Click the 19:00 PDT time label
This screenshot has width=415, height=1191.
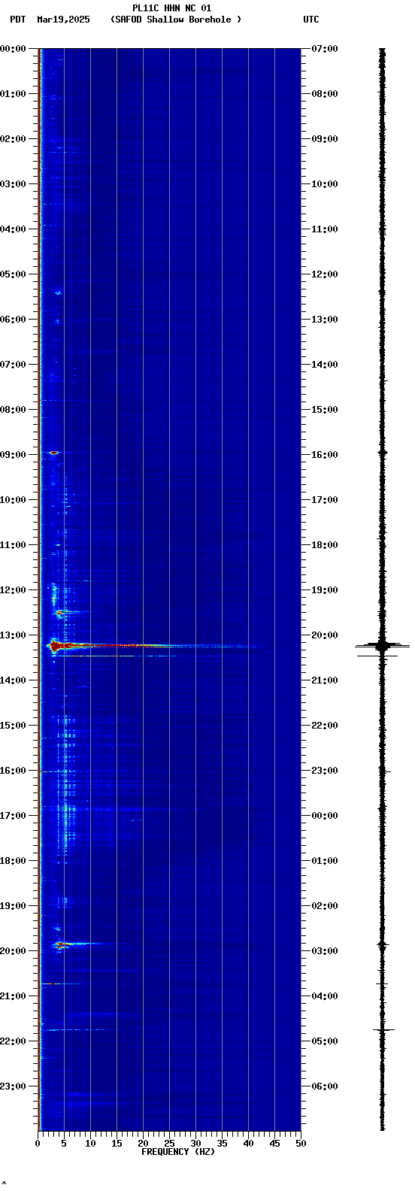coord(13,906)
